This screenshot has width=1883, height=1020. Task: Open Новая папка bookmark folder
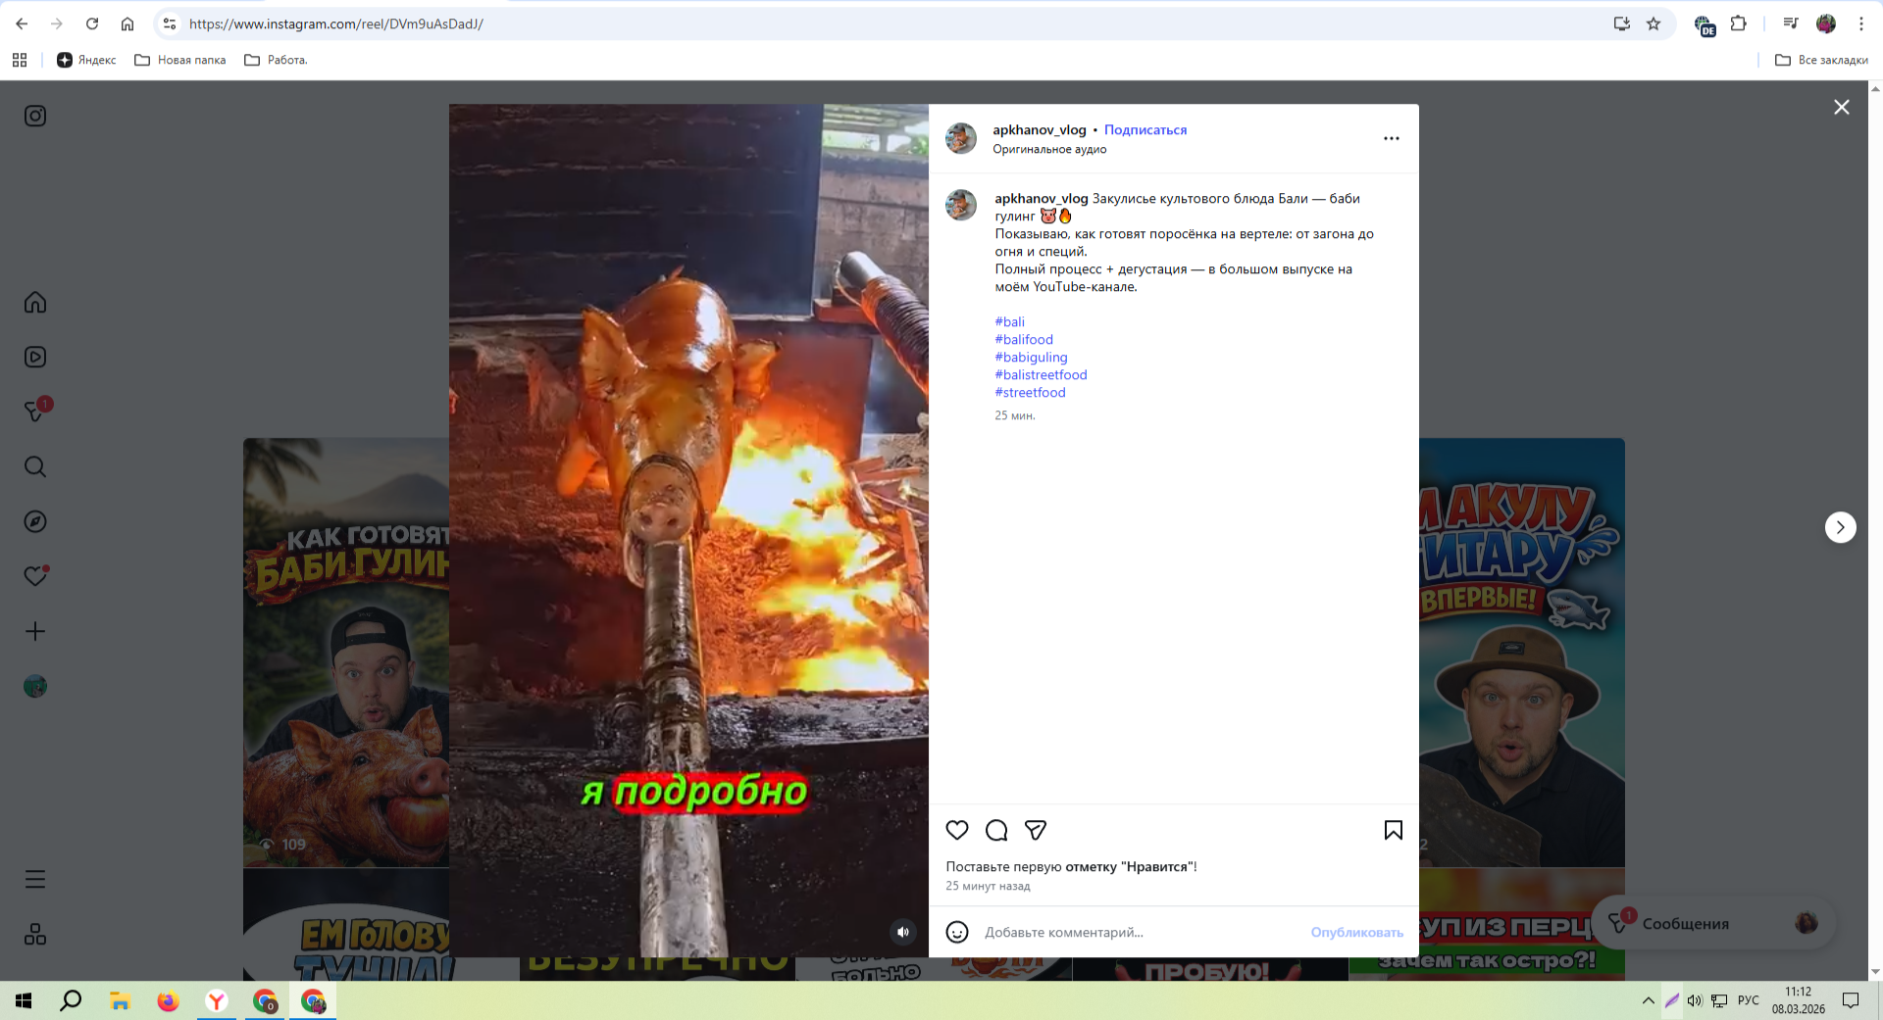tap(180, 60)
